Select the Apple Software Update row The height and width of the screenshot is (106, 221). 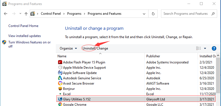[x=136, y=73]
